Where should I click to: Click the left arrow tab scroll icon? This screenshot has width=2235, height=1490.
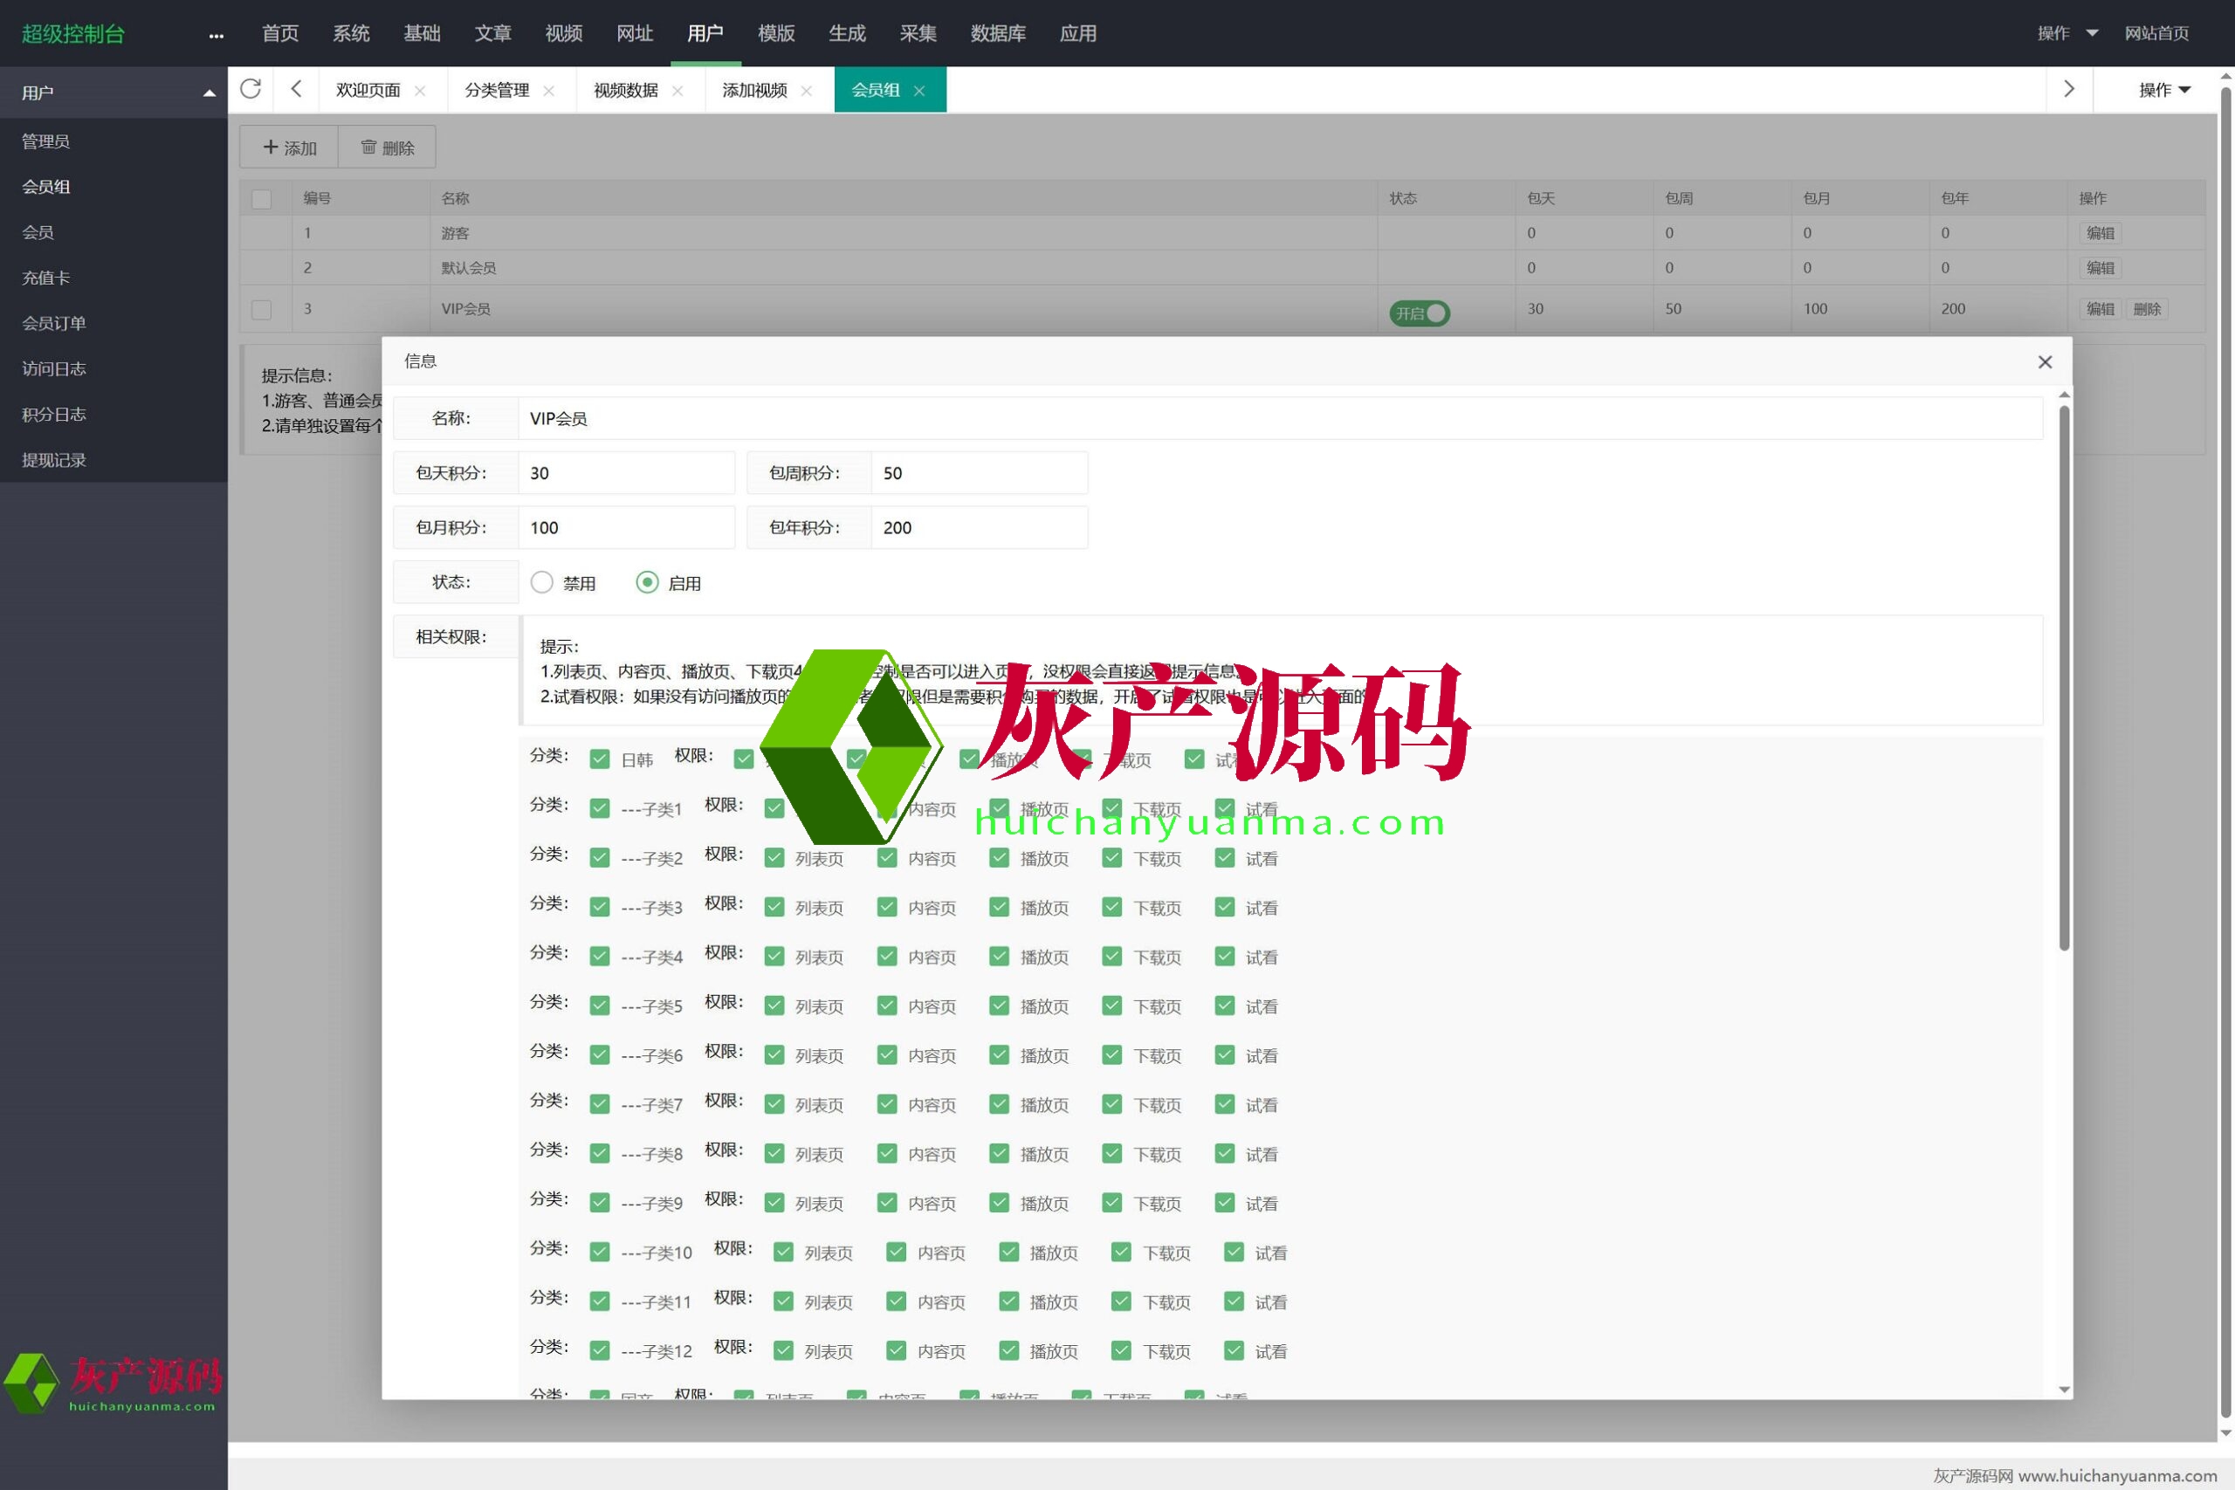(297, 89)
